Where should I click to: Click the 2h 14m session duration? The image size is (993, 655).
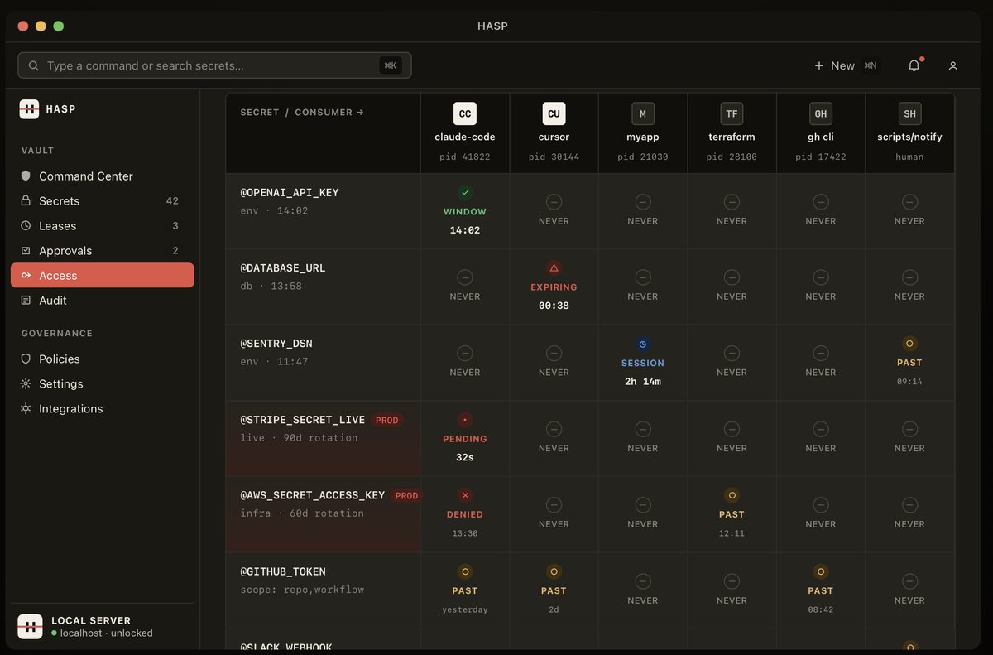click(643, 382)
